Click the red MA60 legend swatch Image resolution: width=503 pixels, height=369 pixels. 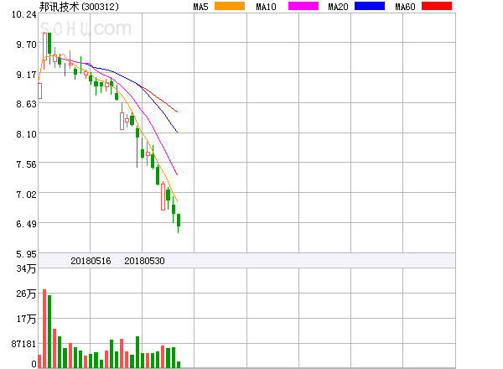coord(437,6)
